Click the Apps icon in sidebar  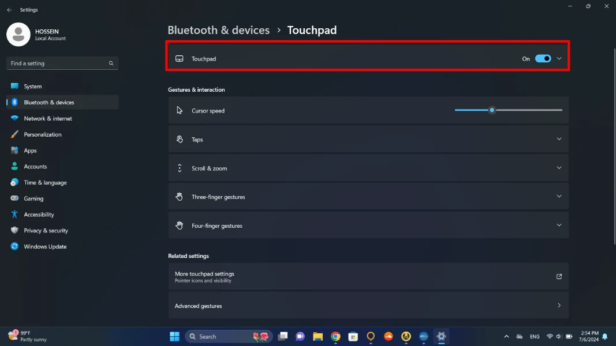(14, 151)
